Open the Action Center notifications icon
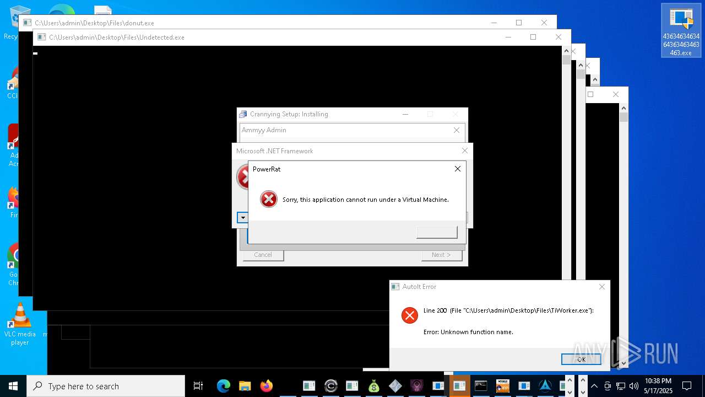Viewport: 705px width, 397px height. [687, 386]
